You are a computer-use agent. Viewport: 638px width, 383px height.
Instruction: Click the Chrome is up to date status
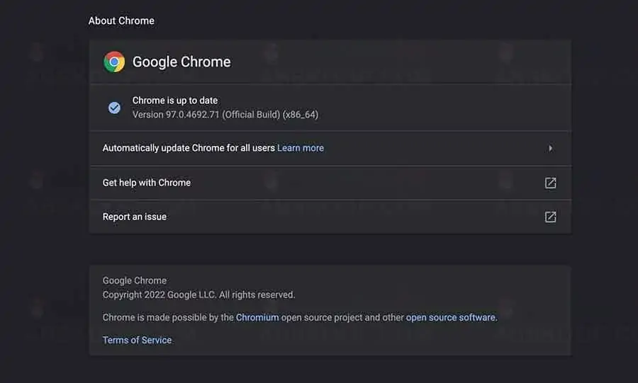(175, 101)
